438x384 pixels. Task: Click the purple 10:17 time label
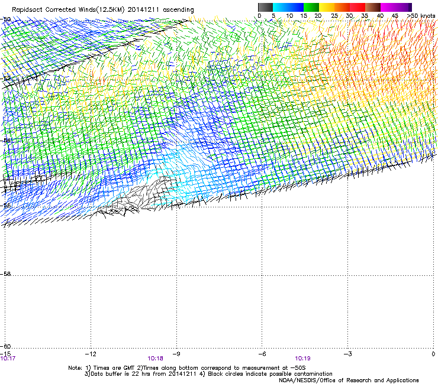8,359
